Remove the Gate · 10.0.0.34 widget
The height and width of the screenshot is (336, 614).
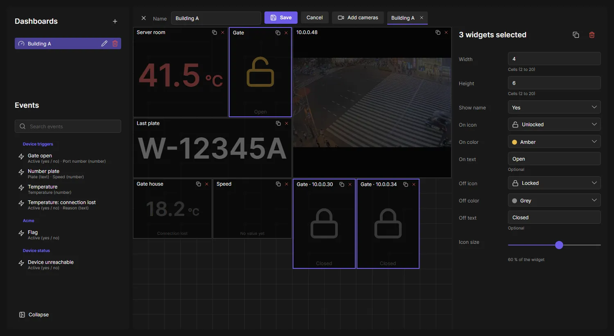[414, 184]
